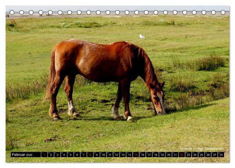Select red Sunday date 15

136,155
